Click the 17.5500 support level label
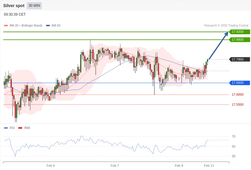 pos(237,104)
